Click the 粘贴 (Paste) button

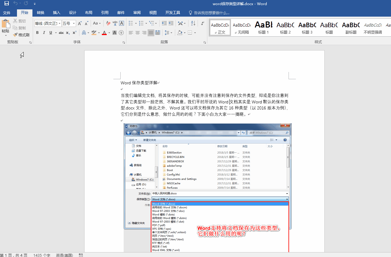point(6,26)
